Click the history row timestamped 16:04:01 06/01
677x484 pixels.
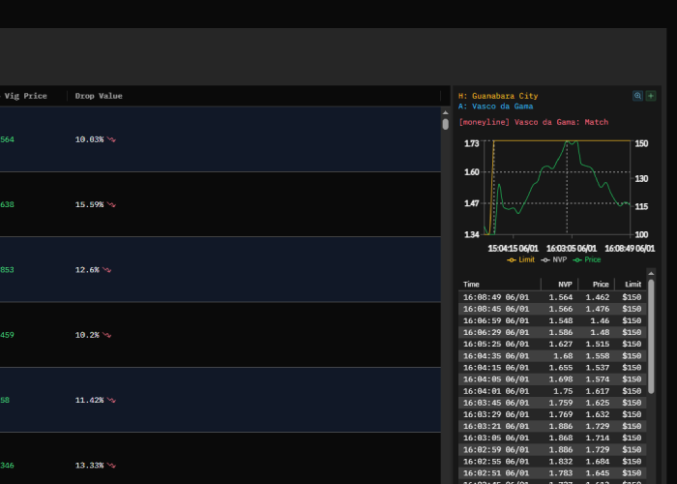pyautogui.click(x=552, y=391)
